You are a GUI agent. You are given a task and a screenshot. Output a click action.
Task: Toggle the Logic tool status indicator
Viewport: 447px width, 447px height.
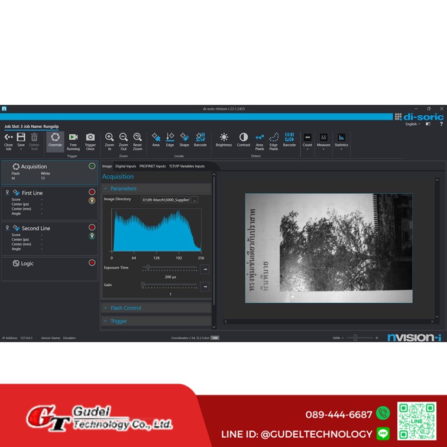click(92, 263)
